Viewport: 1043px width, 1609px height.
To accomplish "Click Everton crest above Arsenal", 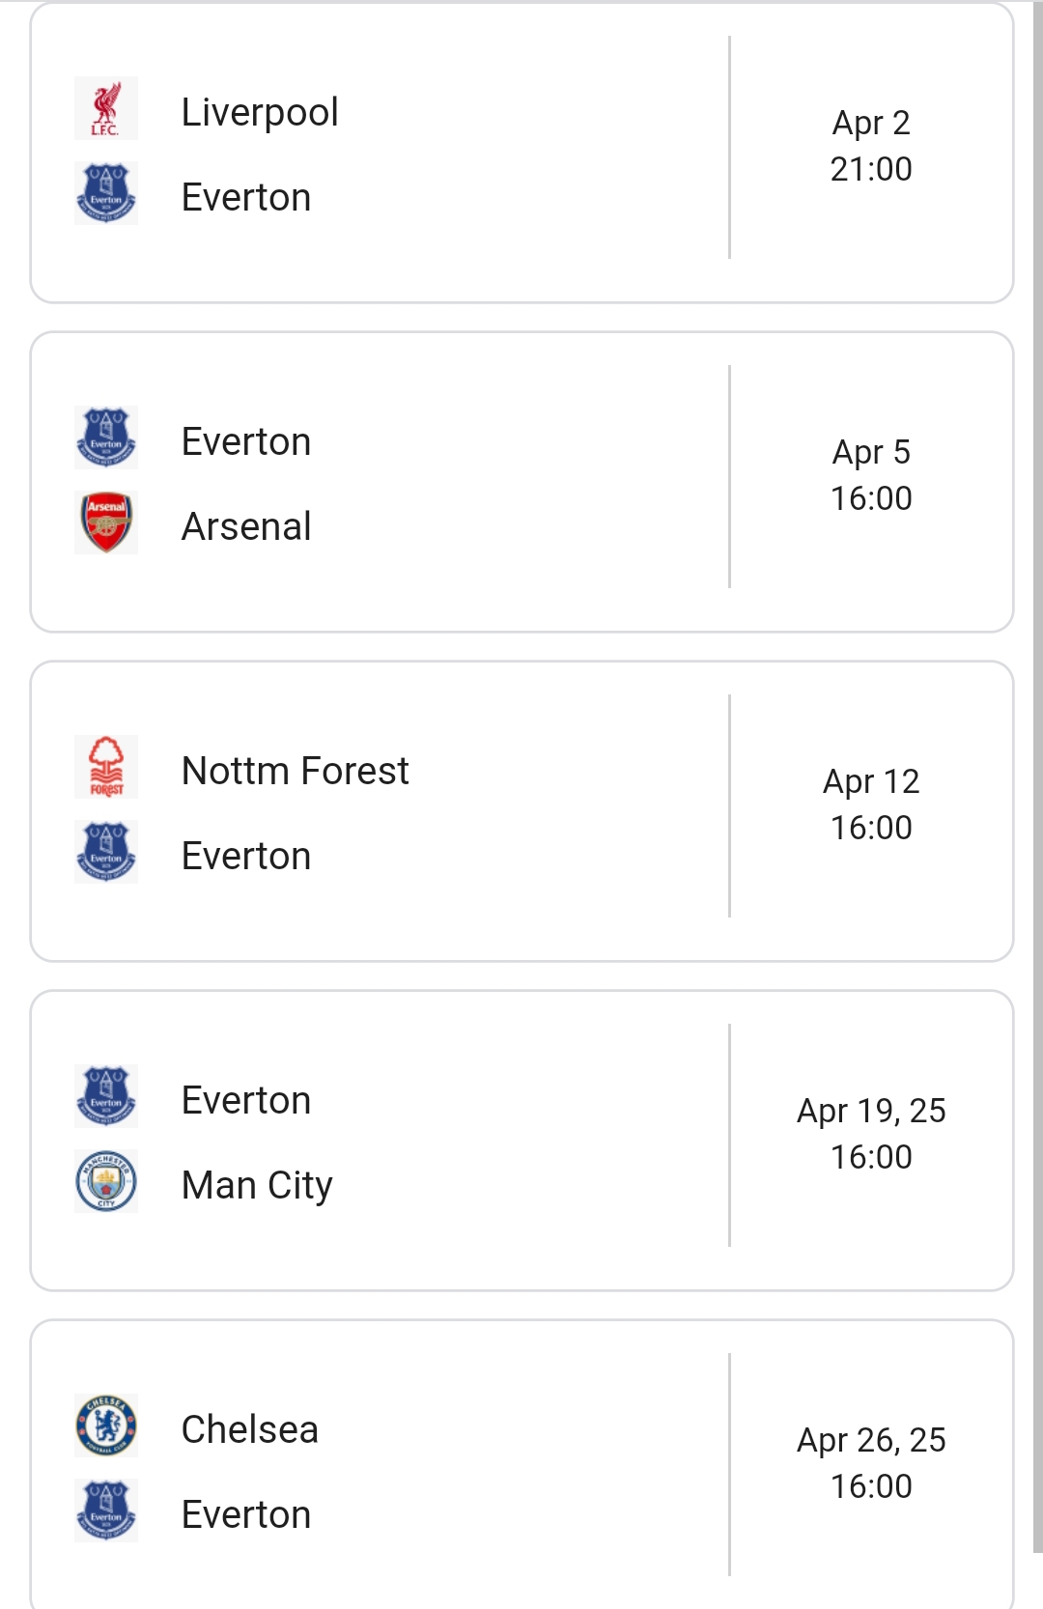I will click(106, 438).
